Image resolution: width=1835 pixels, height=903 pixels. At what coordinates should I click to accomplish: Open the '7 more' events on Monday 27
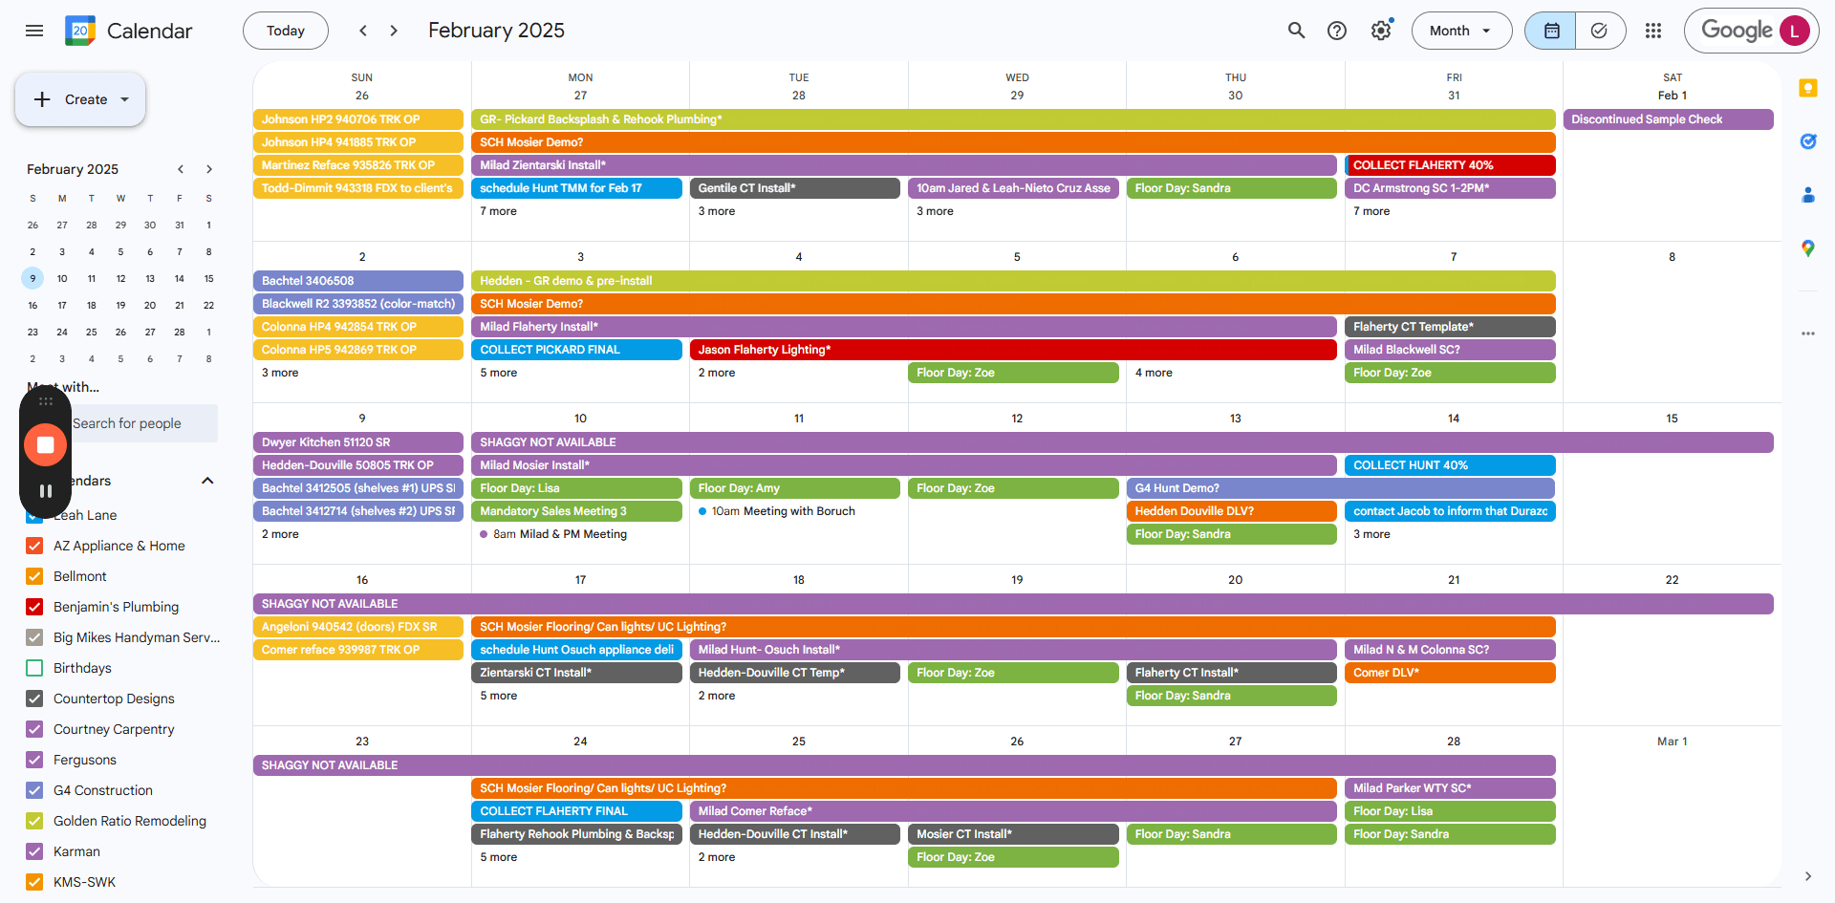tap(498, 211)
